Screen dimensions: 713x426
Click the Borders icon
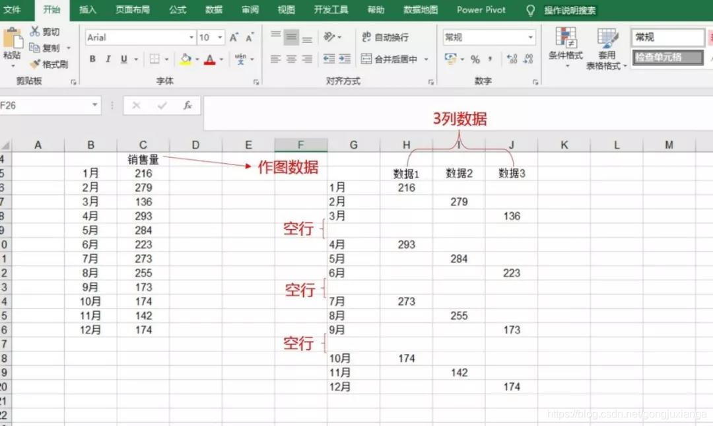point(154,59)
